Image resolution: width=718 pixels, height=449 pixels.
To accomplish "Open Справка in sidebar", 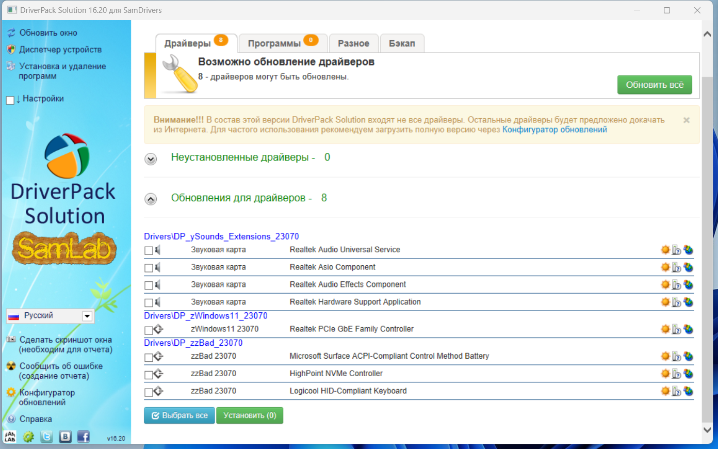I will (x=35, y=419).
